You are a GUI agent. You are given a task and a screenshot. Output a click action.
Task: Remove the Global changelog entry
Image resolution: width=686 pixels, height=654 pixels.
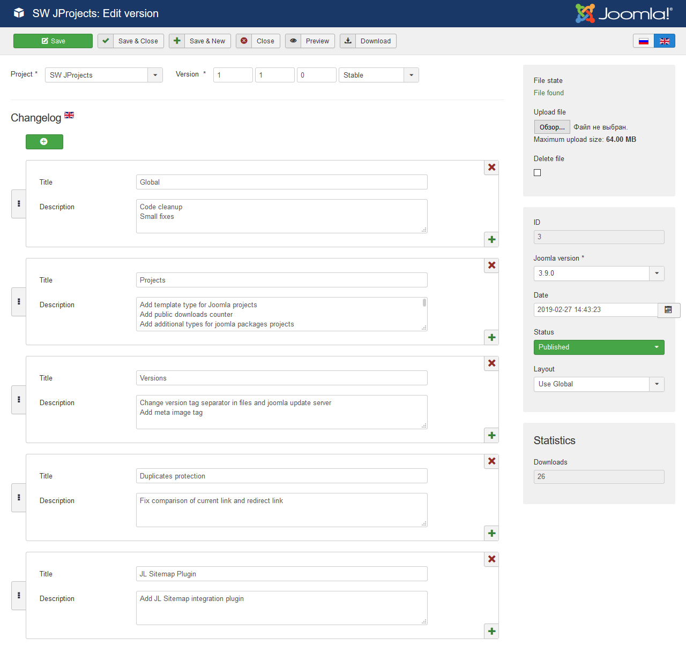pyautogui.click(x=491, y=168)
